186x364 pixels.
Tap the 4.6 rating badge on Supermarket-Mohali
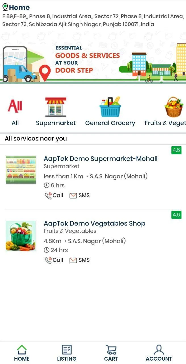click(176, 150)
